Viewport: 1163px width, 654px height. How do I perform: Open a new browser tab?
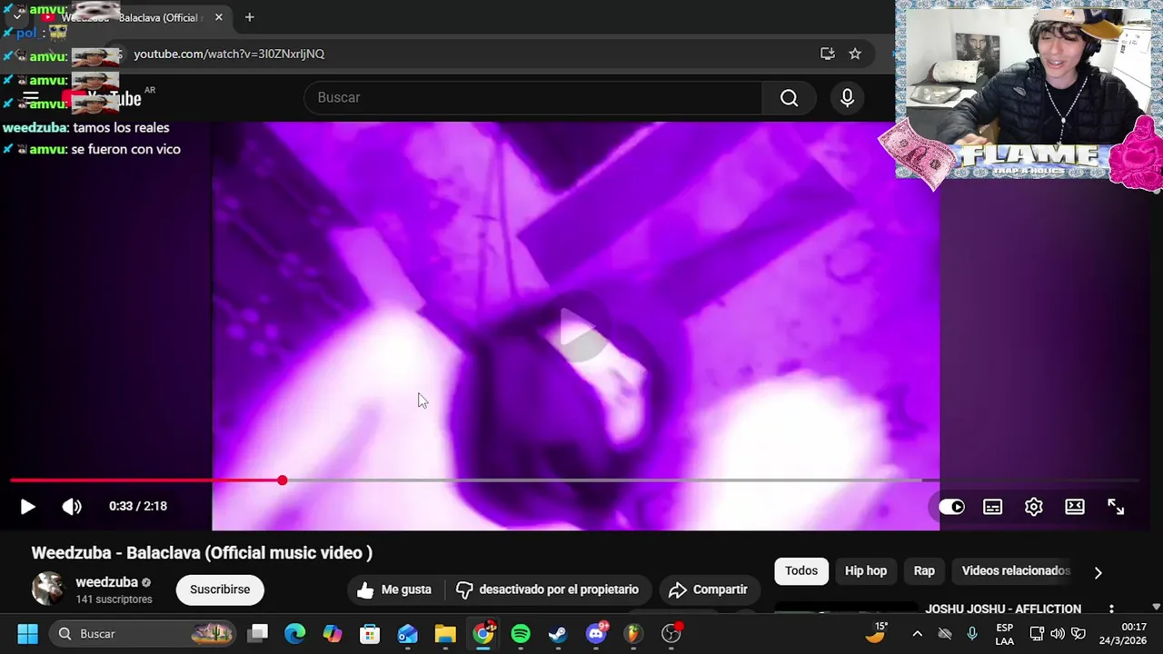point(249,17)
